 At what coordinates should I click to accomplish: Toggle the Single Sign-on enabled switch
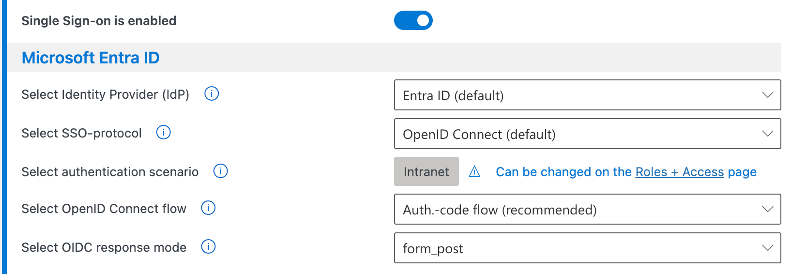413,20
